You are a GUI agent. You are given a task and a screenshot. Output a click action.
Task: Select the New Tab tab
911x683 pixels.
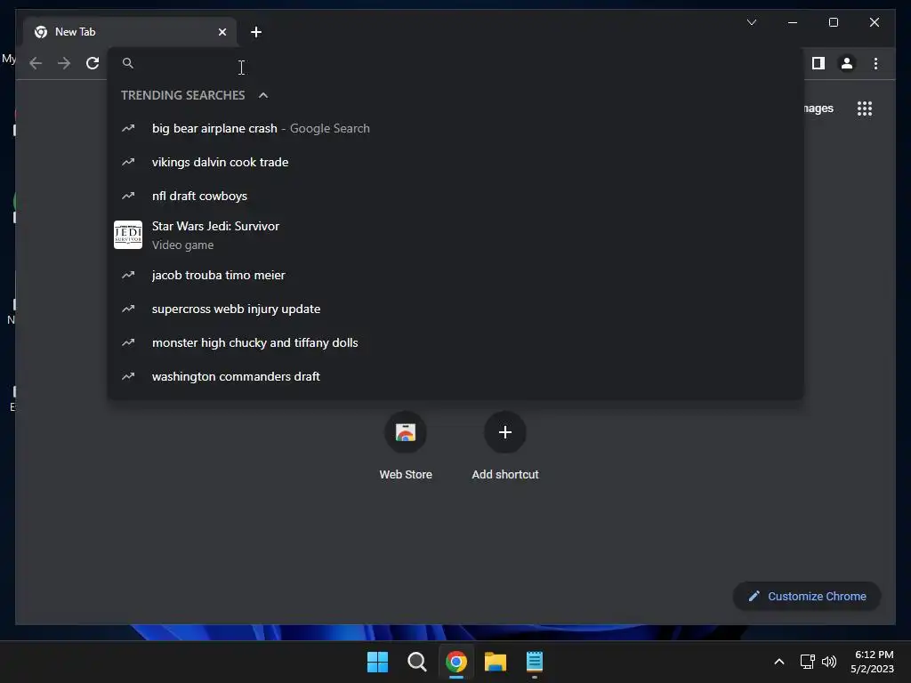[130, 32]
